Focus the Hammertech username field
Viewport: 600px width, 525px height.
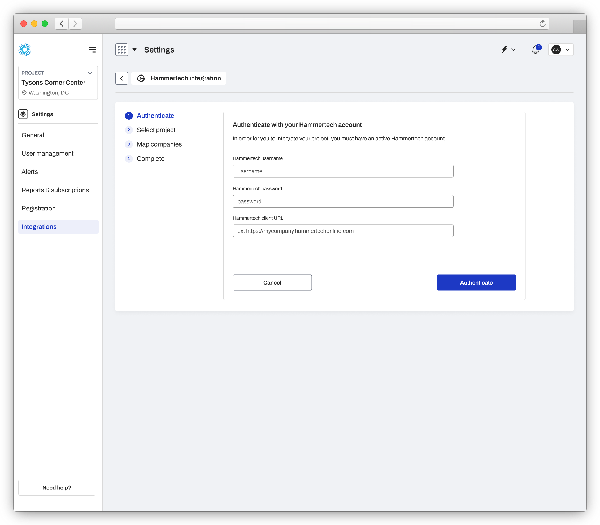pyautogui.click(x=343, y=171)
